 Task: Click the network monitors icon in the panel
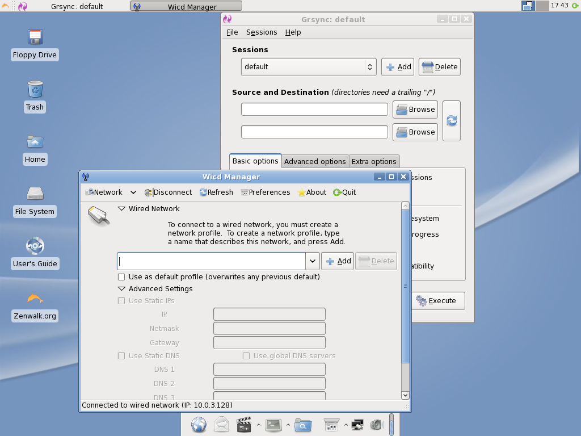[x=357, y=425]
